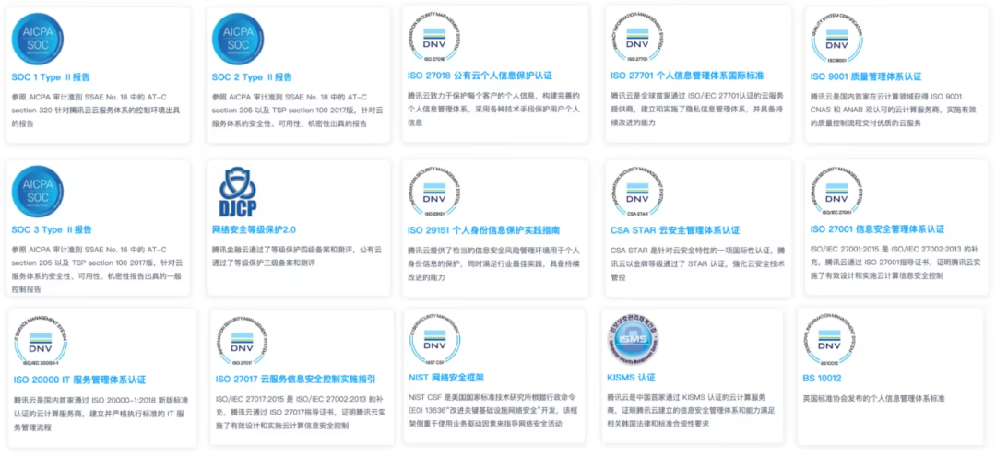The width and height of the screenshot is (996, 456).
Task: Click the DNV BS10012 certification badge
Action: coord(828,340)
